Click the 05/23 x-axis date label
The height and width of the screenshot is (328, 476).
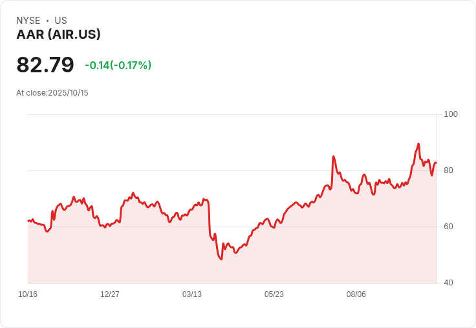click(x=274, y=294)
